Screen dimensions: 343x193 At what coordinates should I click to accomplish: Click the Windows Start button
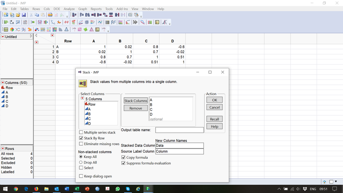(5, 189)
